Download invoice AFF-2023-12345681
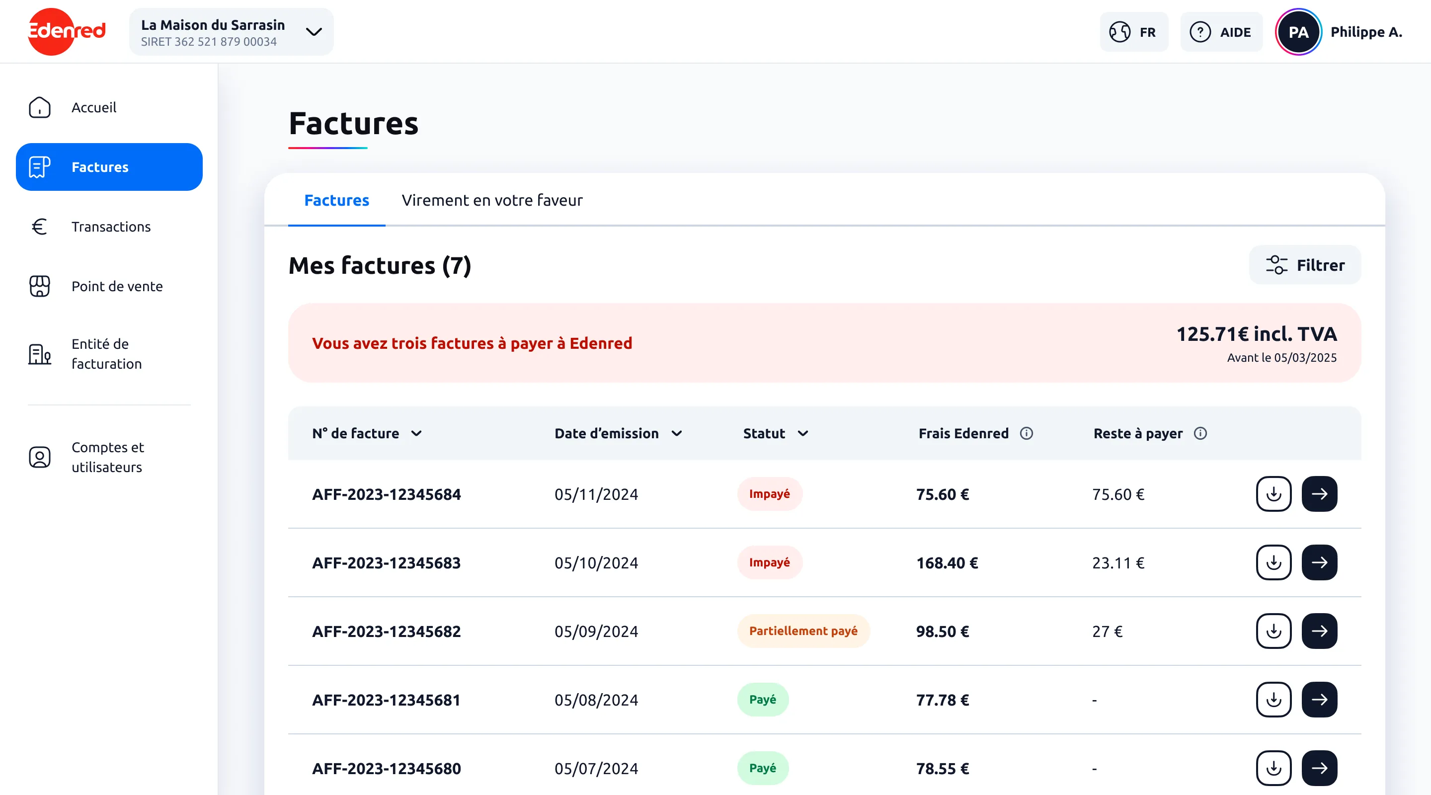The image size is (1431, 795). click(x=1273, y=700)
